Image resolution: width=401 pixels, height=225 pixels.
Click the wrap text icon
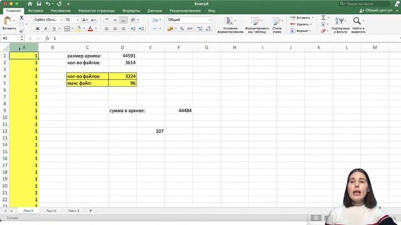click(155, 20)
